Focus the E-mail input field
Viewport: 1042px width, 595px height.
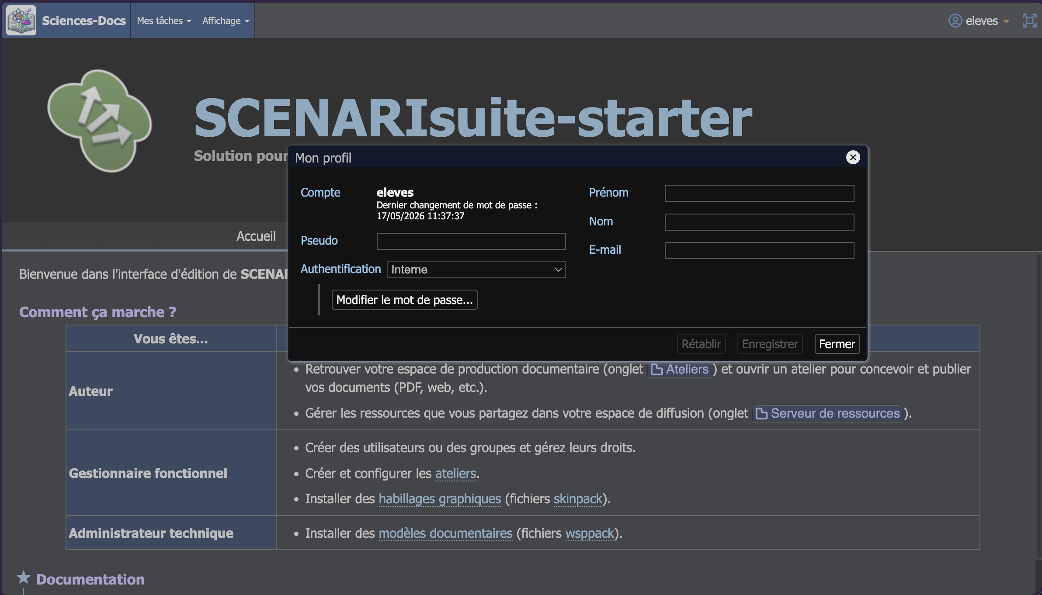point(759,250)
